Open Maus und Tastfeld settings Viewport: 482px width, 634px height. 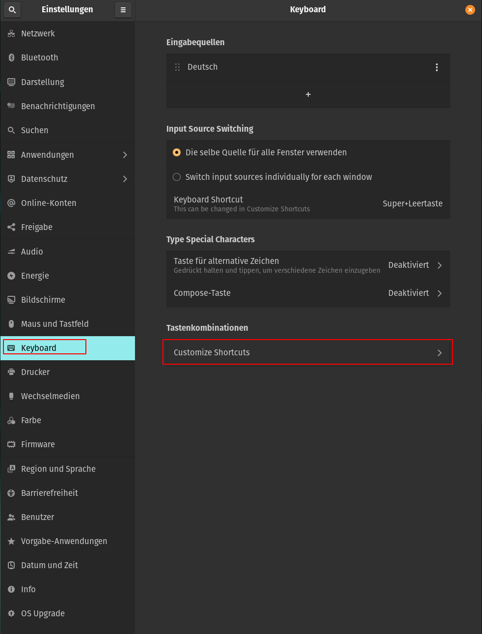(x=54, y=324)
